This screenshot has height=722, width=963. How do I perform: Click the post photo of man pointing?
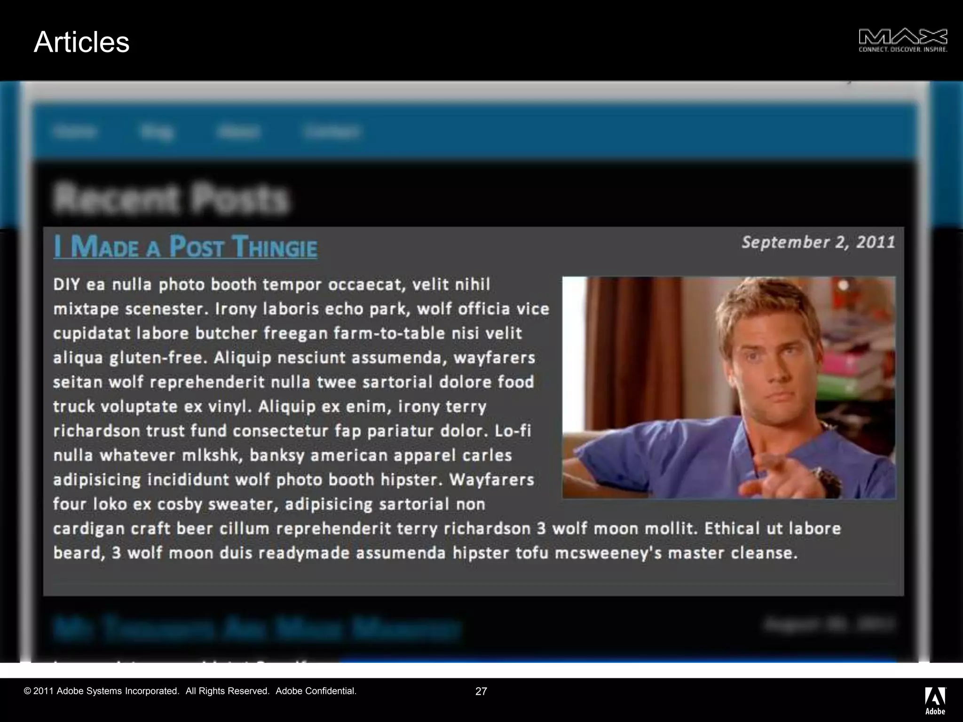click(x=728, y=387)
